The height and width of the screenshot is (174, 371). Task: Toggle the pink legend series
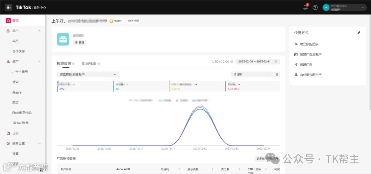tap(182, 100)
